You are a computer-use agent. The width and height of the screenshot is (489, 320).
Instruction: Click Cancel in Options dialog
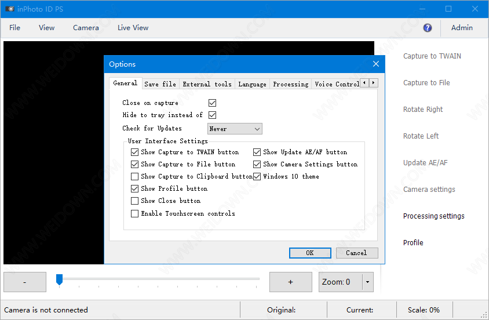(357, 253)
